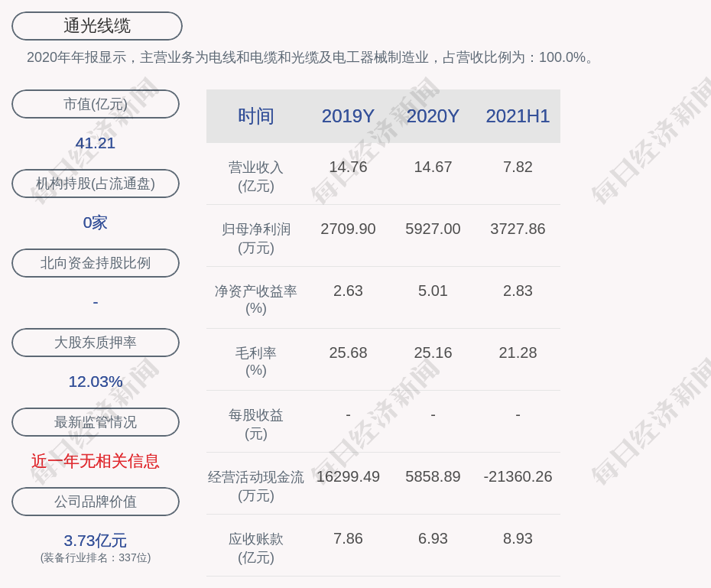The image size is (711, 588).
Task: Click the dash under 北向资金持股比例
Action: point(96,302)
